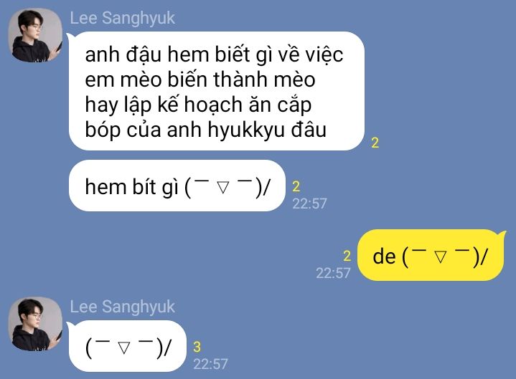516x379 pixels.
Task: Tap unread count 2 beside 'hem bít gì'
Action: coord(296,186)
